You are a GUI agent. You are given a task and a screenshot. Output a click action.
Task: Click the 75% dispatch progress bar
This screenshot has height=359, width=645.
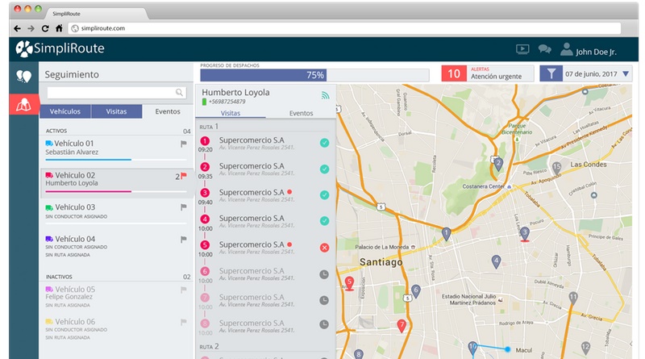pyautogui.click(x=314, y=75)
